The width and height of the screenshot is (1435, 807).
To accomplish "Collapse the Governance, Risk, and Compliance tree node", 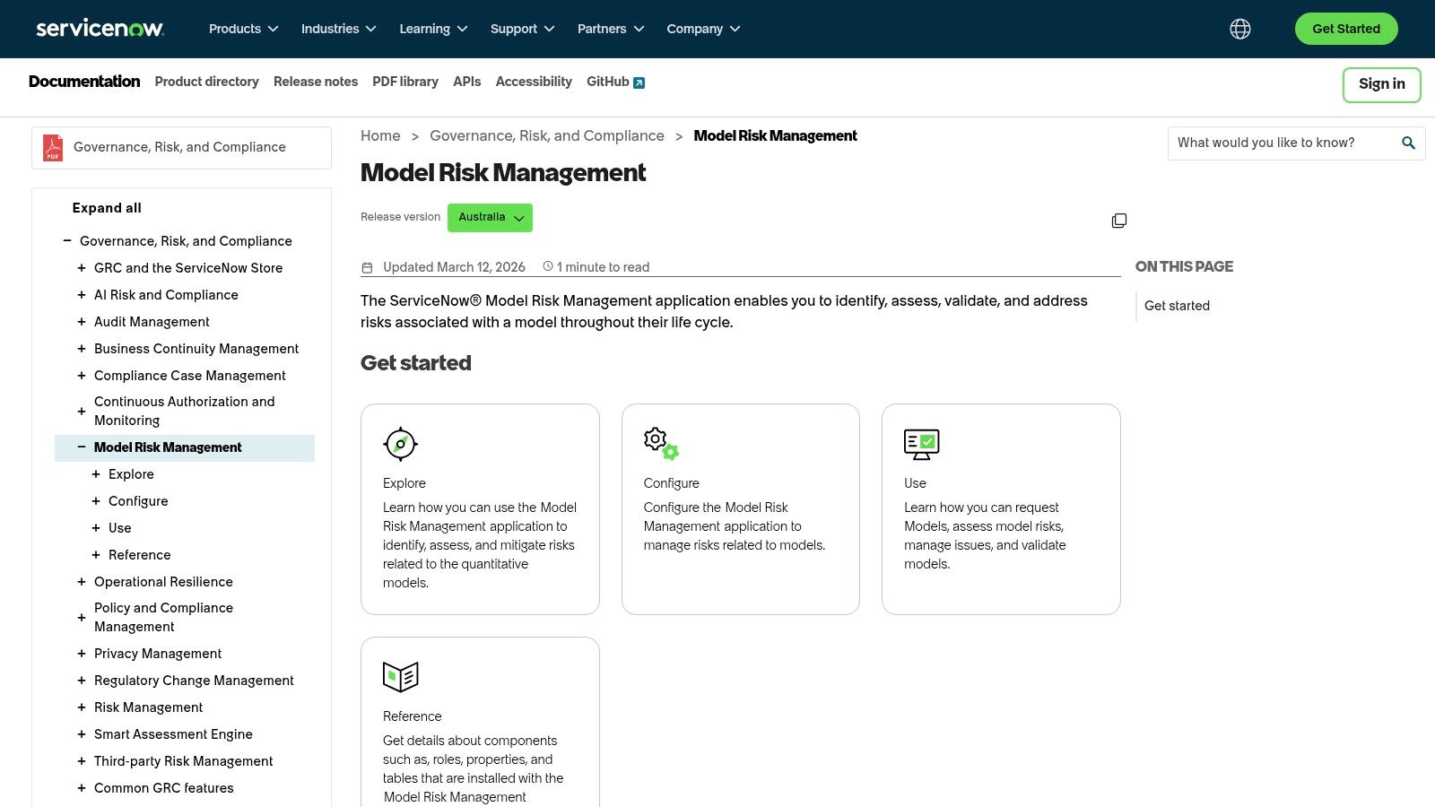I will click(x=67, y=241).
